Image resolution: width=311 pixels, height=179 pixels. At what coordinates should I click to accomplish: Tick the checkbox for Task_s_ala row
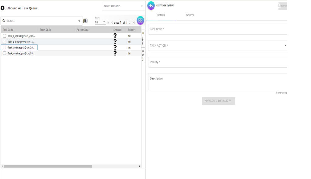pos(4,41)
